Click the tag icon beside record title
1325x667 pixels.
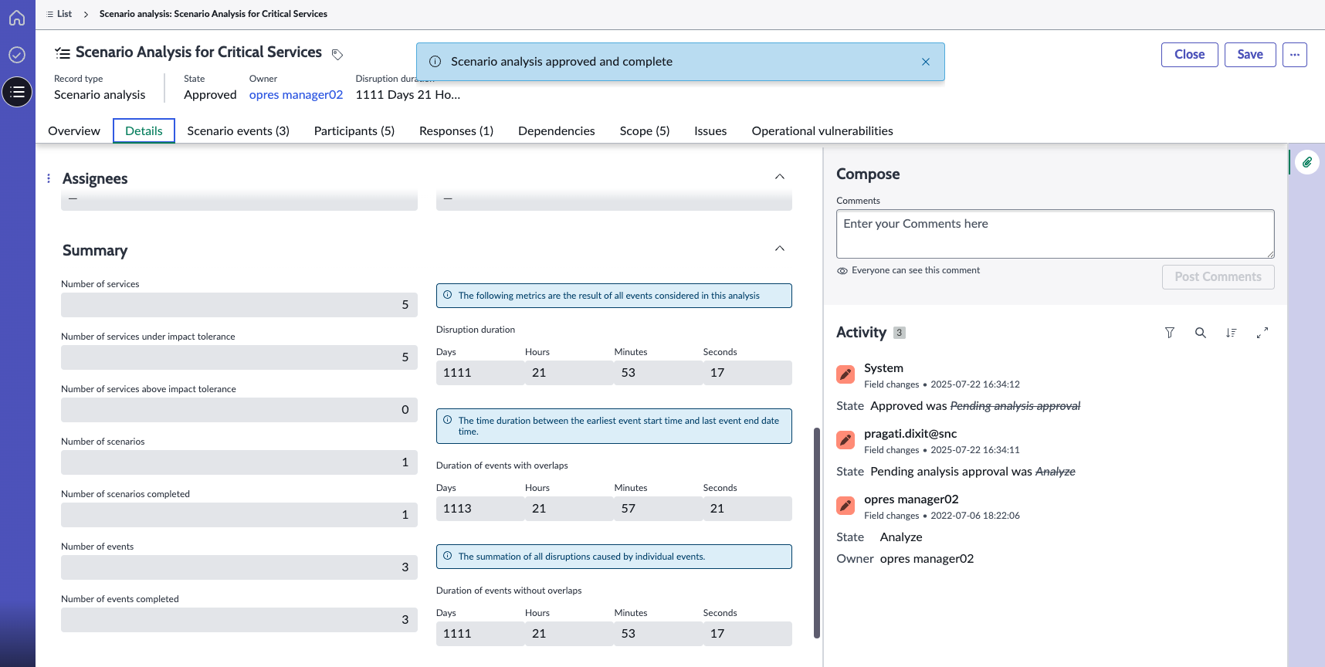click(337, 54)
